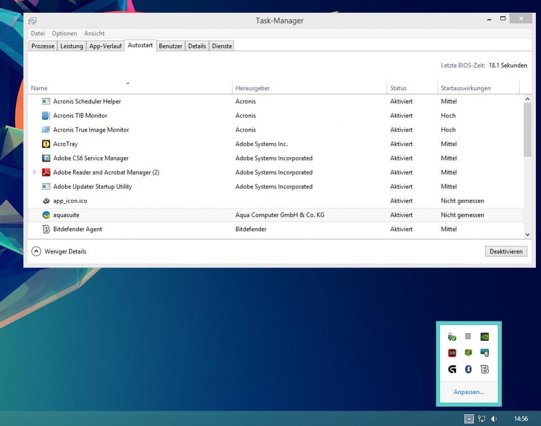Click the list scrollbar down arrow
The image size is (541, 426).
coord(527,235)
